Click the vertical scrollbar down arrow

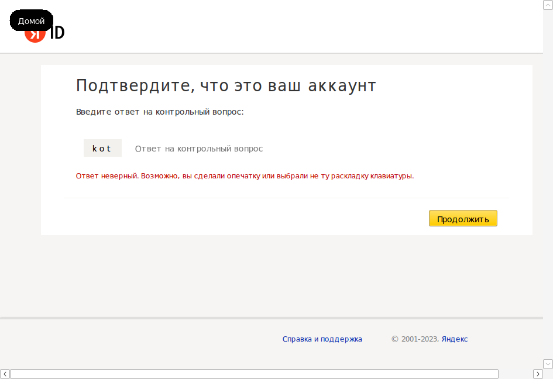pos(548,364)
